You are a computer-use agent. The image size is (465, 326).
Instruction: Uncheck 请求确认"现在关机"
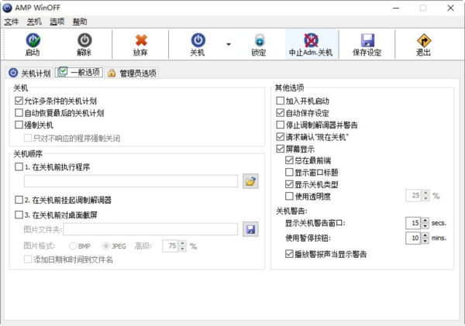[x=280, y=136]
